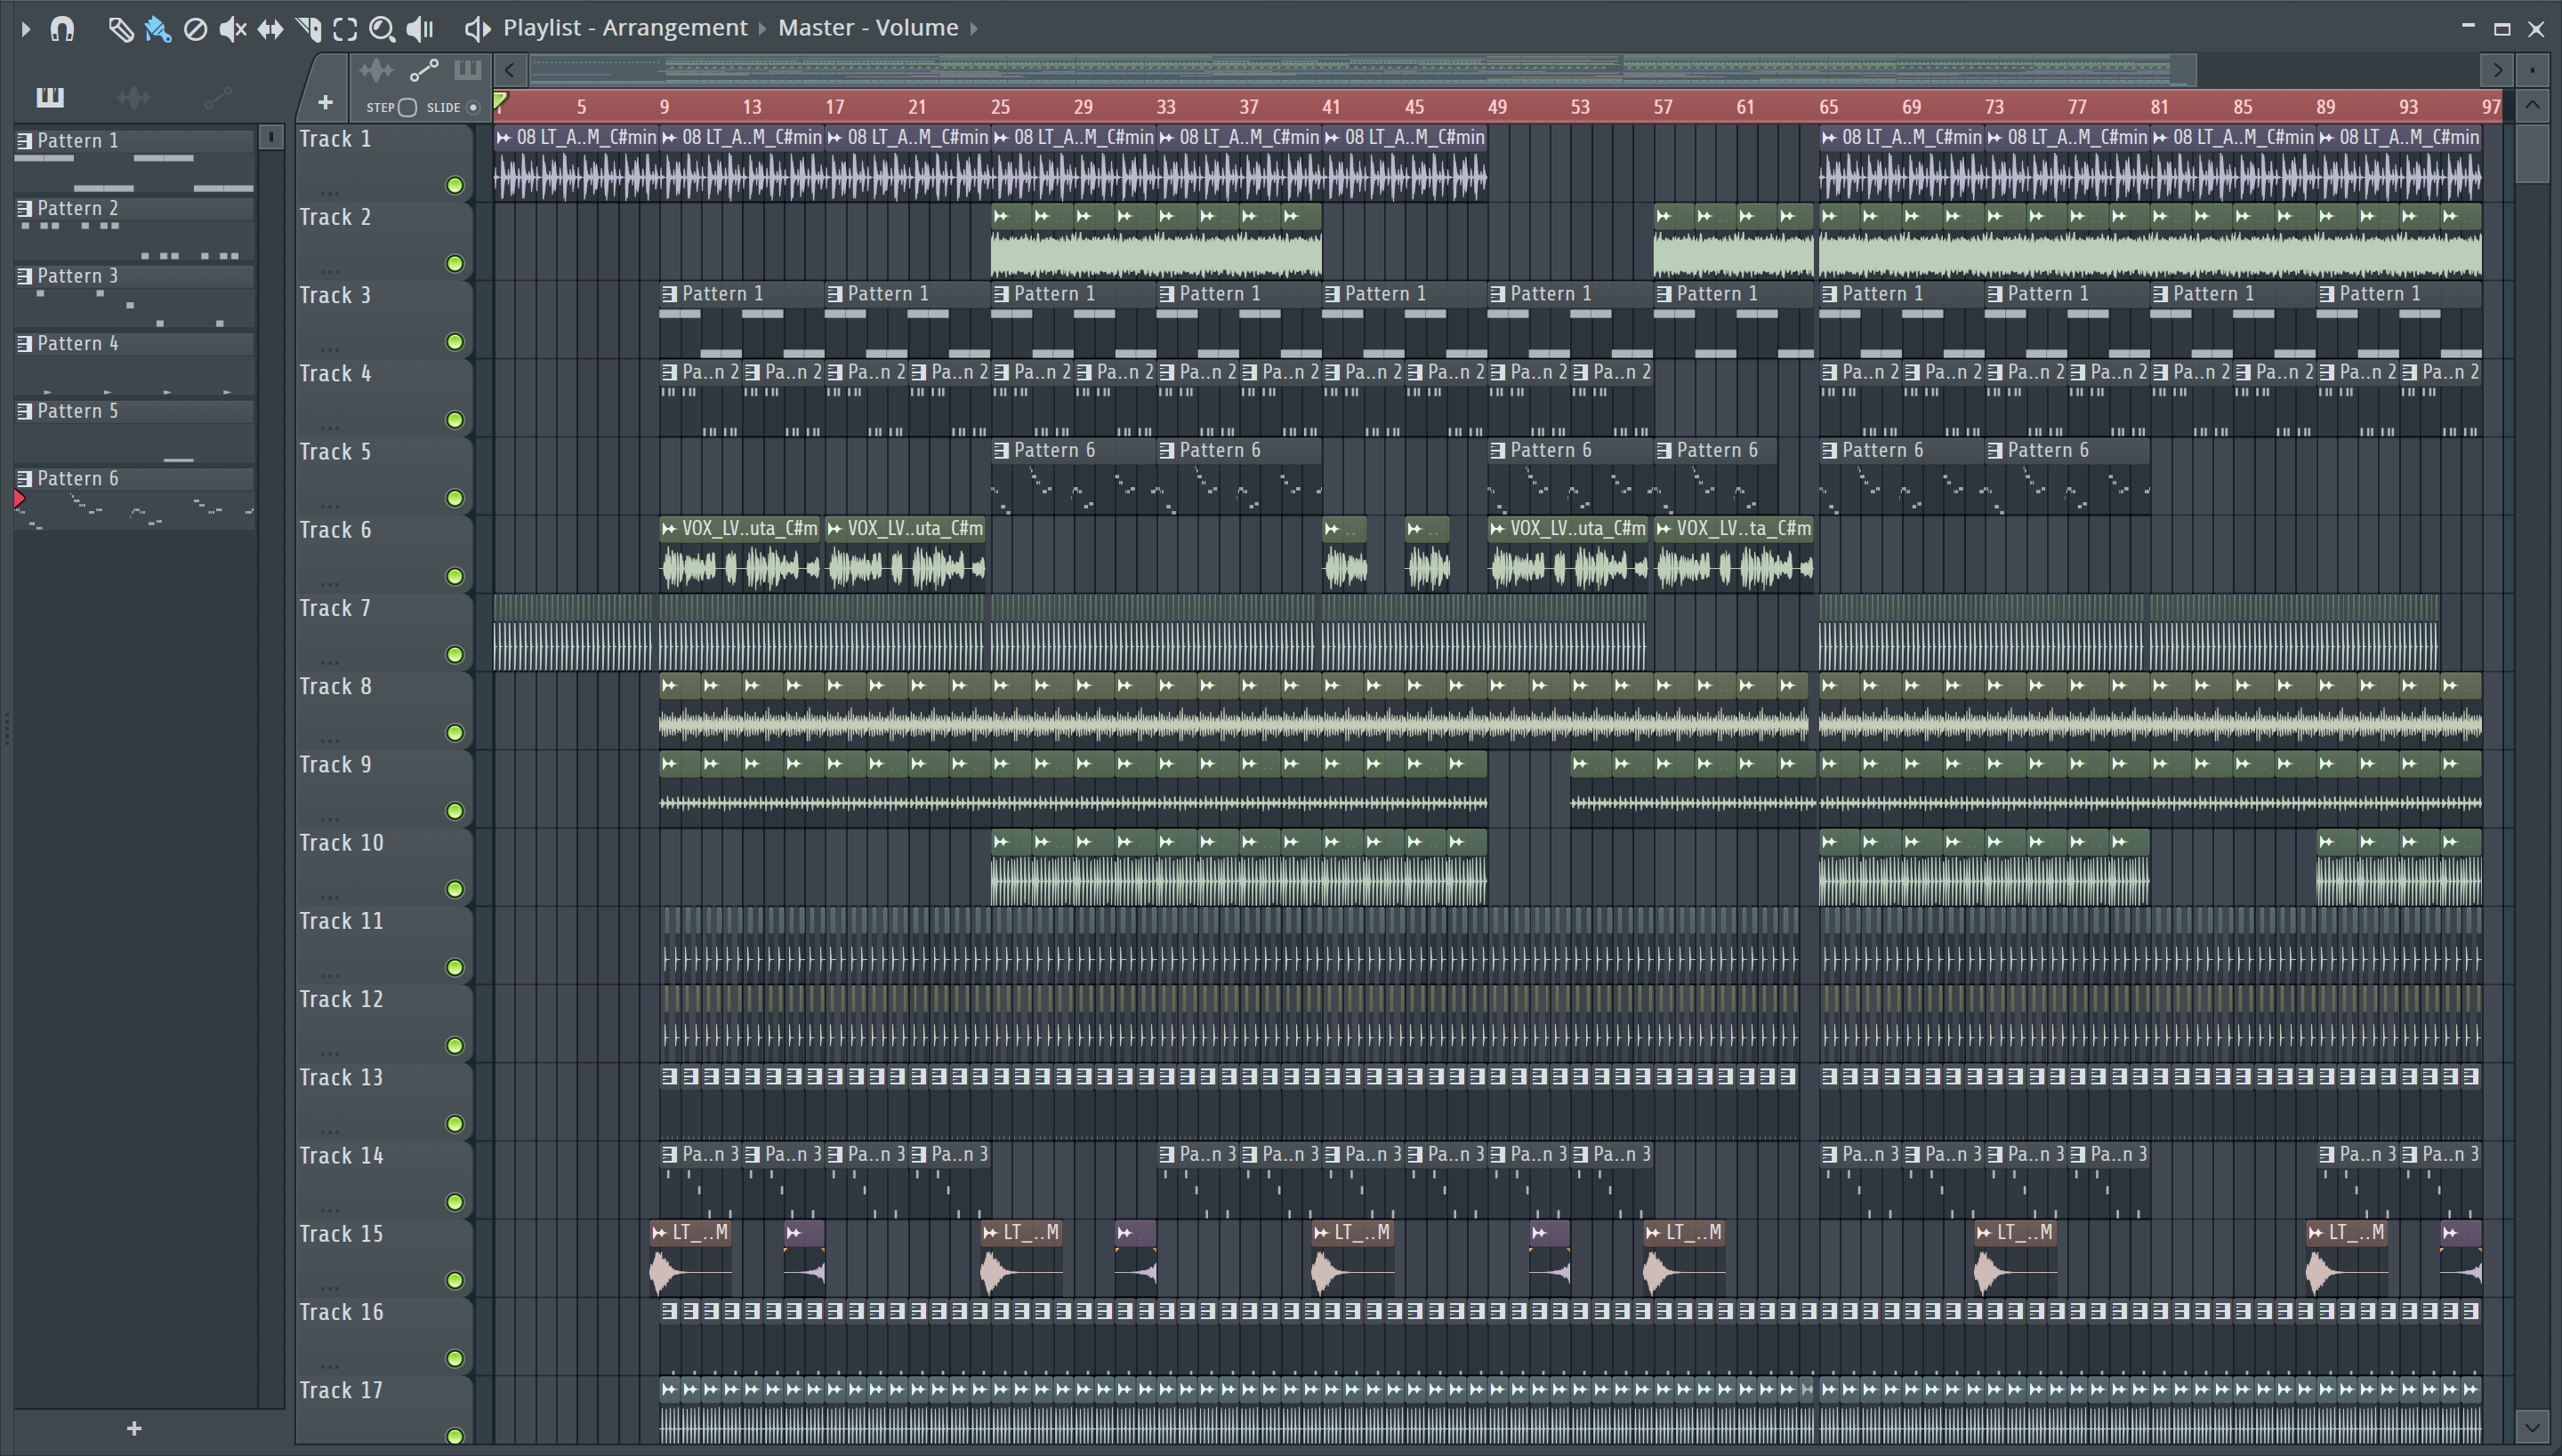Focus automation clips line icon in header

[423, 71]
